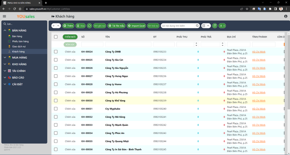Image resolution: width=290 pixels, height=155 pixels.
Task: Click the export icon button
Action: coord(204,26)
